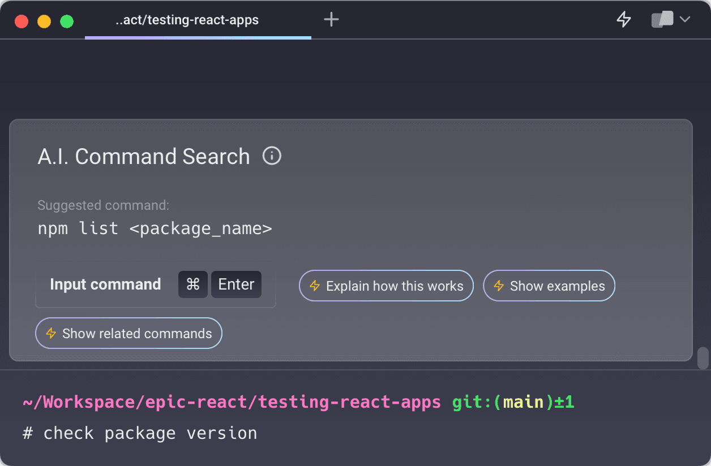Select the suggested npm list command
This screenshot has width=711, height=466.
[x=154, y=228]
